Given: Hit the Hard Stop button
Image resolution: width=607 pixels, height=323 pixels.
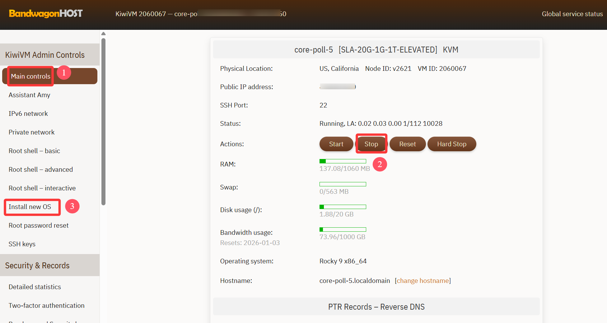Looking at the screenshot, I should pyautogui.click(x=451, y=144).
